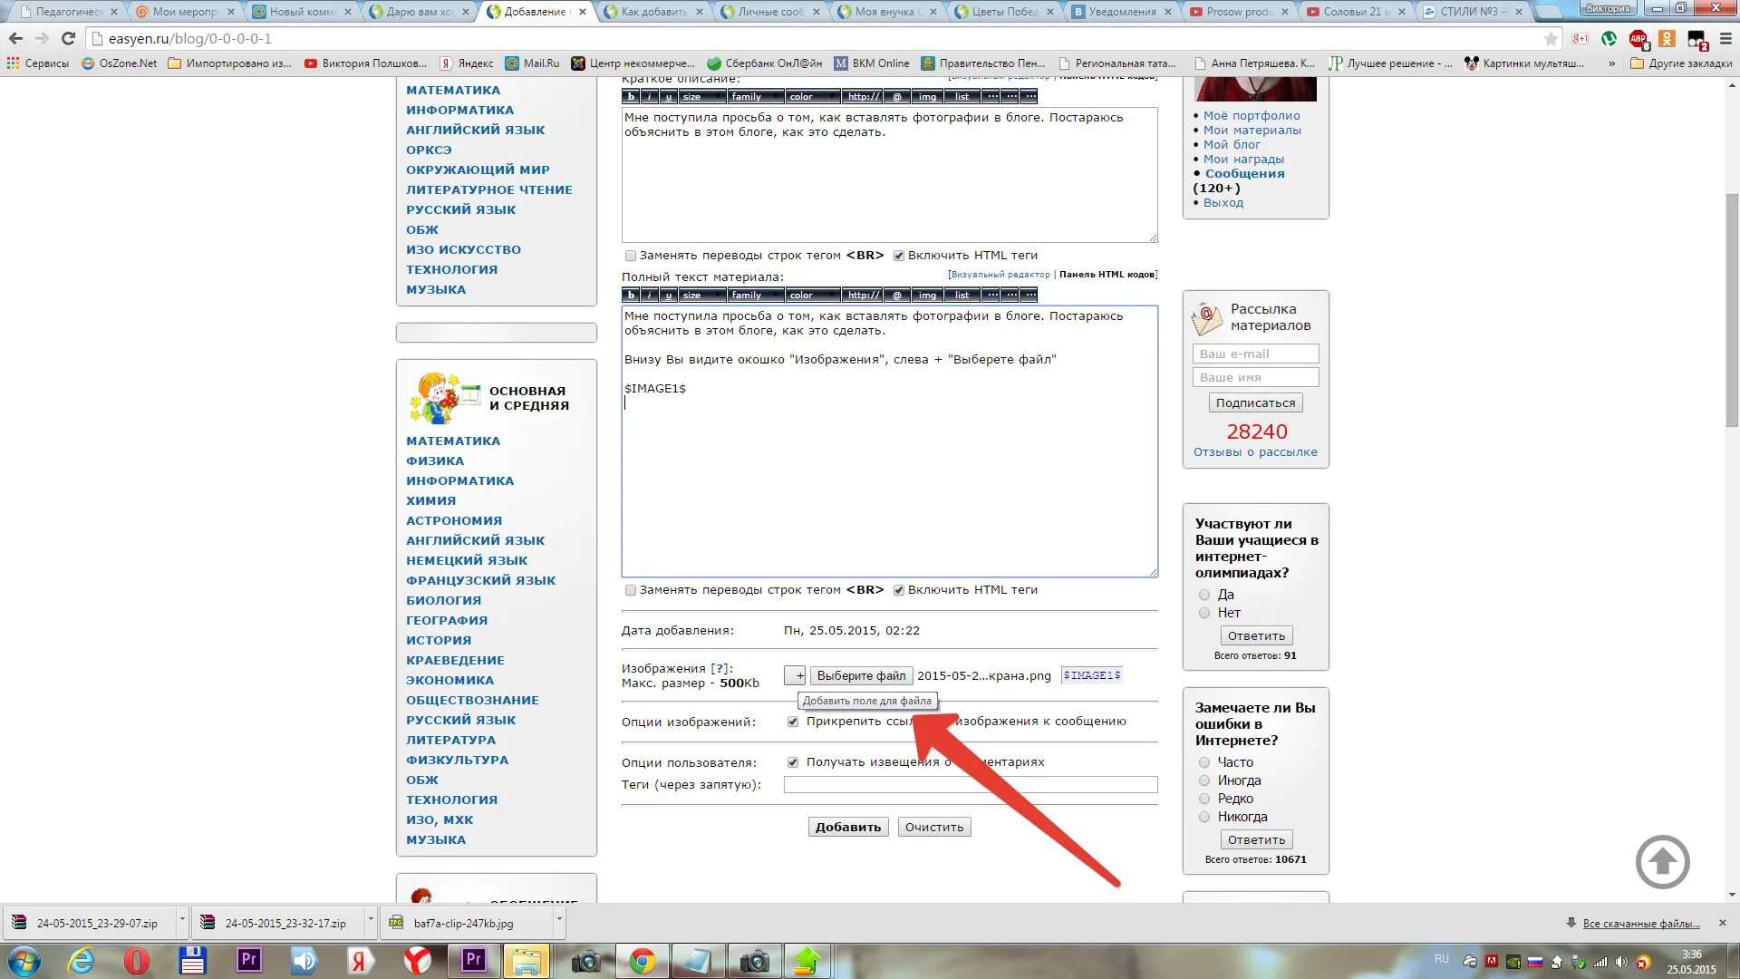Toggle lower 'Включить HTML теги' checkbox
1740x979 pixels.
899,590
